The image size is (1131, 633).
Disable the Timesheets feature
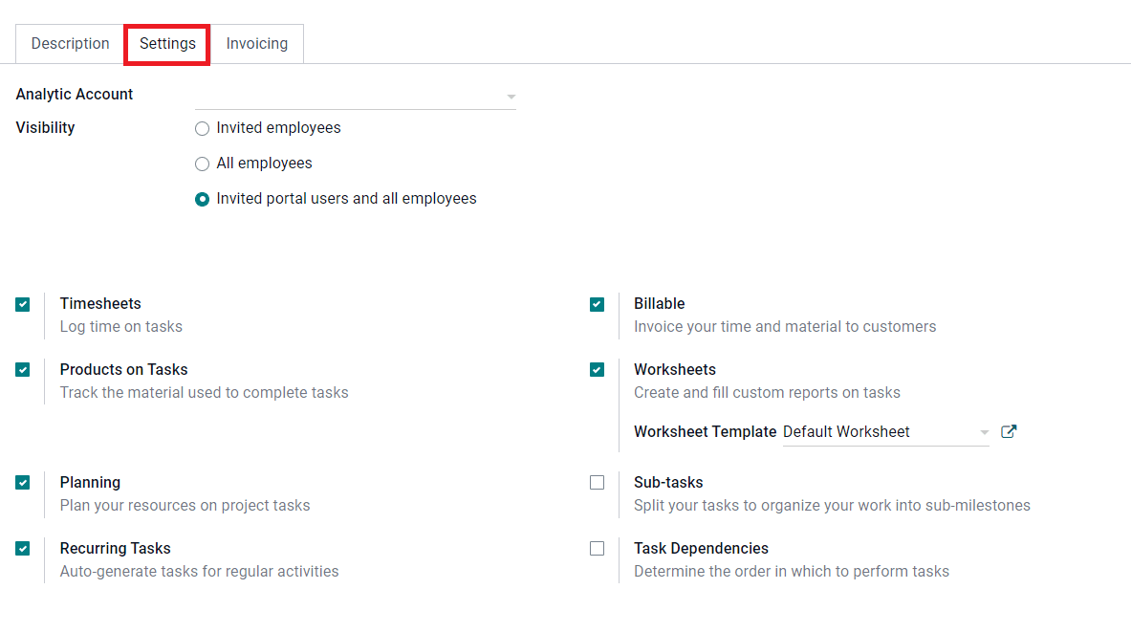[x=22, y=304]
